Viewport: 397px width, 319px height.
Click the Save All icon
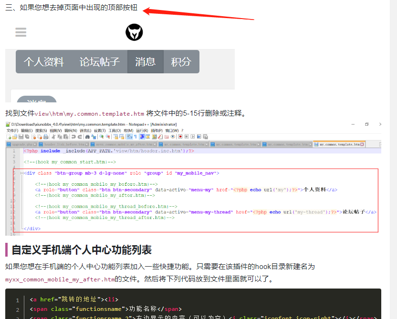(x=27, y=137)
